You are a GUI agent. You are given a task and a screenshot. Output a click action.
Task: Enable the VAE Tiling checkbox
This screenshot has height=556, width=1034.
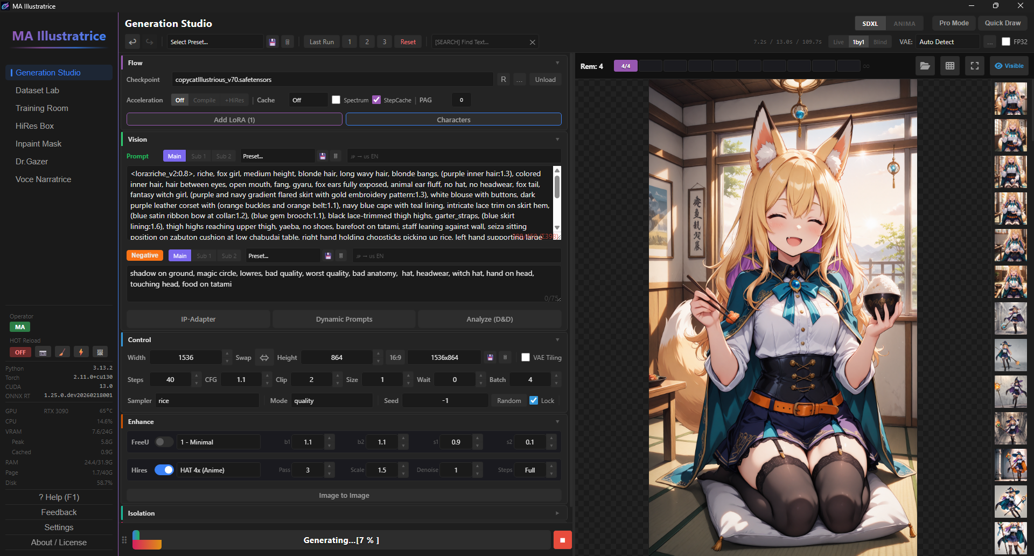pos(526,358)
